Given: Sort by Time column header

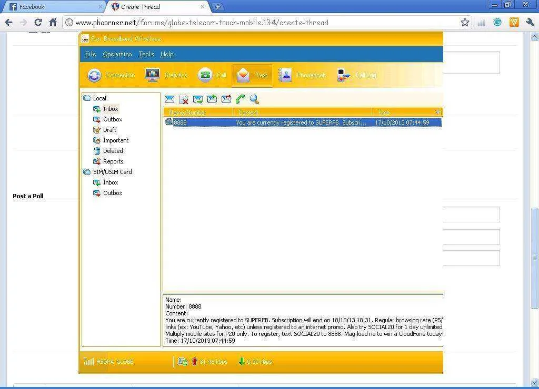Looking at the screenshot, I should (407, 112).
